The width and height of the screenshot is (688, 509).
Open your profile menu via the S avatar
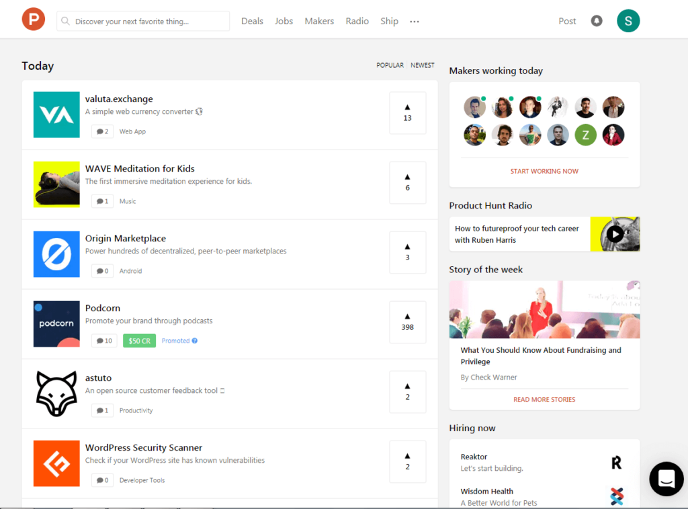point(628,21)
